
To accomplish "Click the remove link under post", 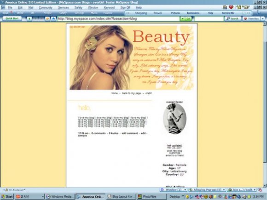I will click(x=82, y=136).
